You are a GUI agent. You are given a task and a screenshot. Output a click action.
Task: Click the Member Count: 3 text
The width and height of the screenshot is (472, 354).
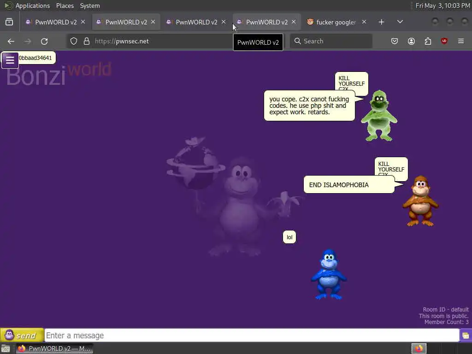click(446, 322)
